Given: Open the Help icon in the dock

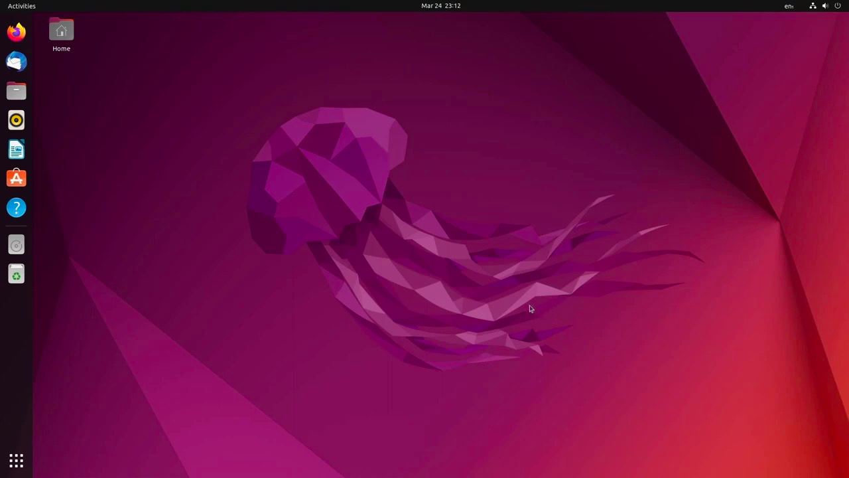Looking at the screenshot, I should [17, 208].
